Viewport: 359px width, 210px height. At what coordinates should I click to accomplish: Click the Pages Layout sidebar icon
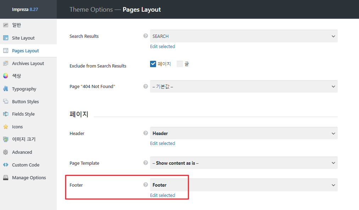click(x=6, y=51)
